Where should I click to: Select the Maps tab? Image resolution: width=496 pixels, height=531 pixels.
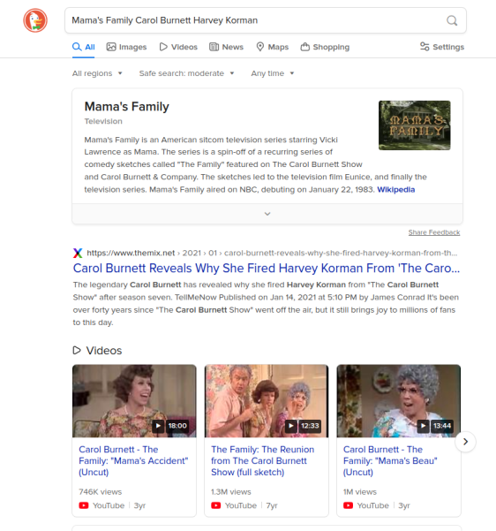(273, 47)
